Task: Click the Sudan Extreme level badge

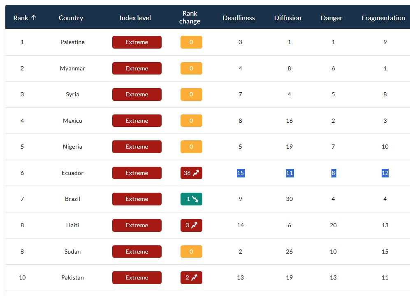Action: 137,252
